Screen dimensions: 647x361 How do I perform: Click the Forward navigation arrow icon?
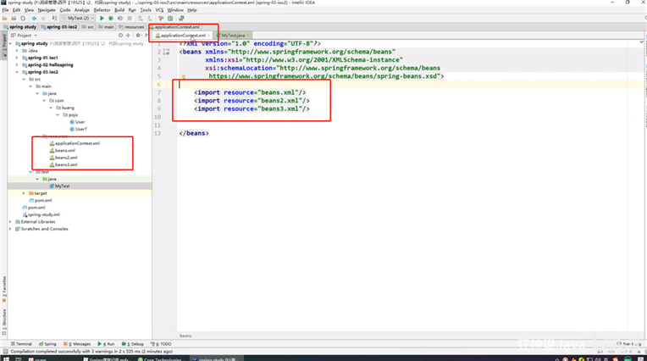click(43, 18)
